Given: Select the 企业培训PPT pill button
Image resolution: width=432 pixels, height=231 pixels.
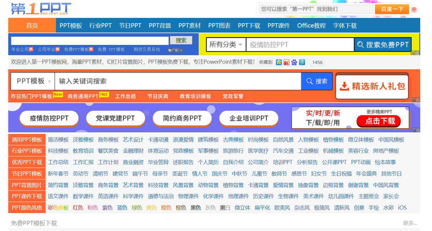Looking at the screenshot, I should (x=249, y=118).
